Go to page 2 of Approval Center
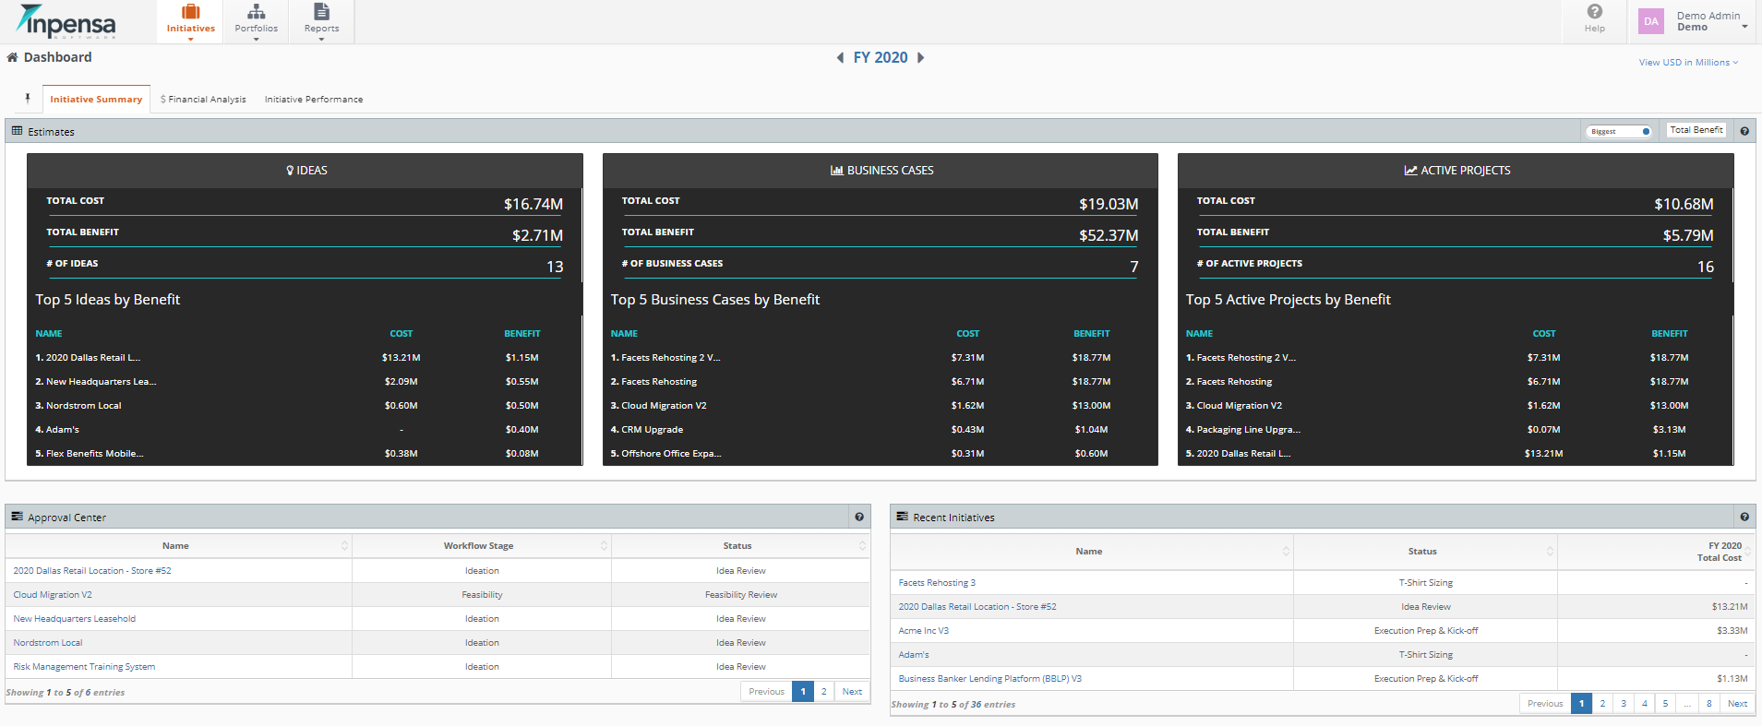This screenshot has width=1762, height=726. pyautogui.click(x=823, y=692)
